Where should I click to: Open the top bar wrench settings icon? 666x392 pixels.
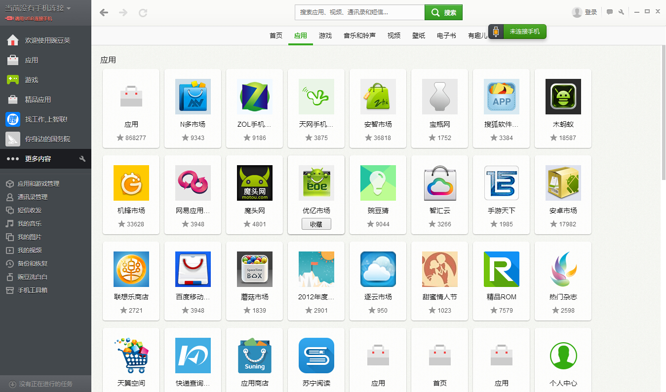(x=621, y=12)
